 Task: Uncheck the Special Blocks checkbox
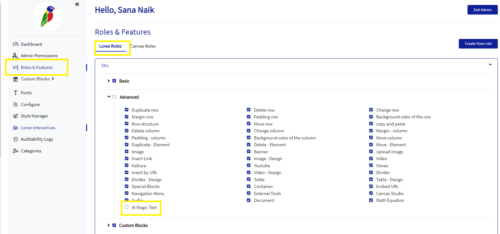(127, 186)
